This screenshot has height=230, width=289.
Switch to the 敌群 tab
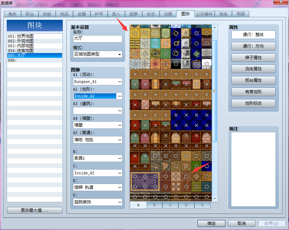click(134, 14)
